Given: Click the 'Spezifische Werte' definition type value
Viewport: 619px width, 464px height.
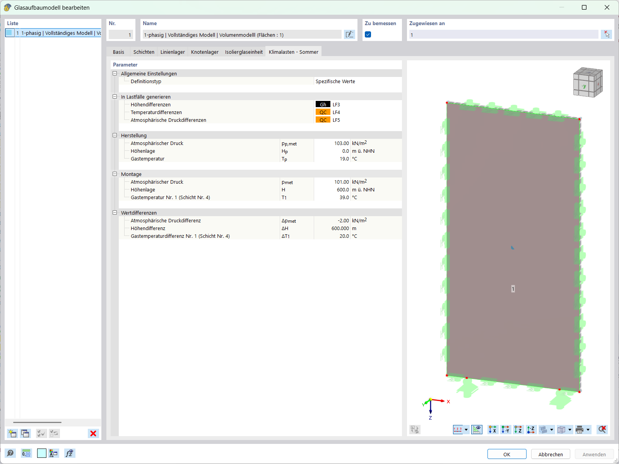Looking at the screenshot, I should tap(335, 81).
